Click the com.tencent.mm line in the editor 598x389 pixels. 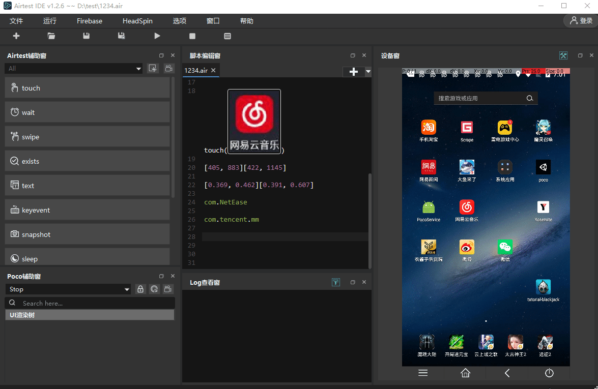[232, 220]
